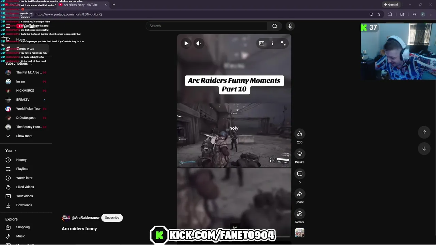Viewport: 436px width, 245px height.
Task: Dislike the Arc Raiders short
Action: click(x=300, y=154)
